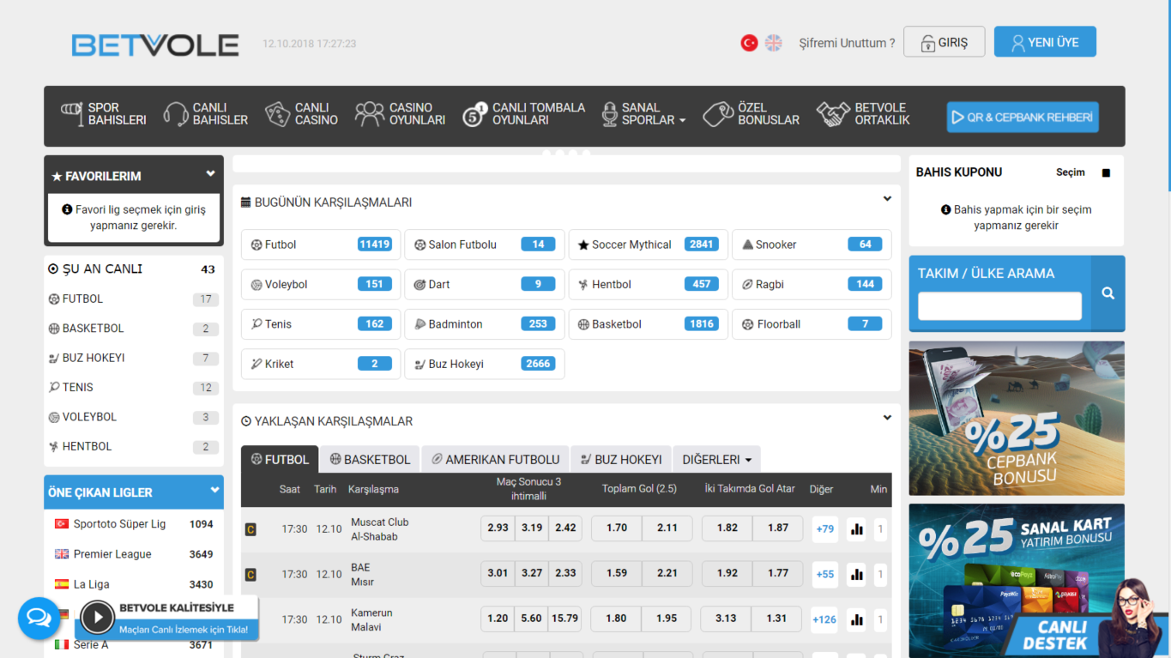Open Hentbol in live now list
The image size is (1171, 658).
pos(134,447)
